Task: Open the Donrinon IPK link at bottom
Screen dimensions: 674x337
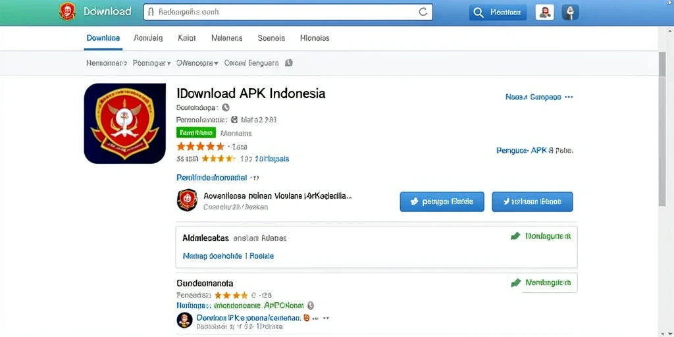Action: [248, 318]
